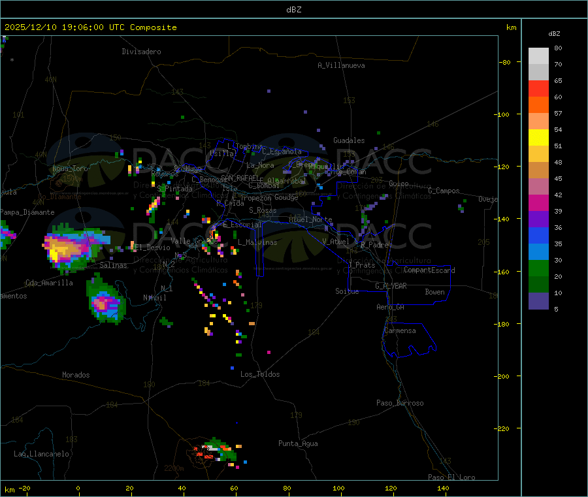The width and height of the screenshot is (588, 497).
Task: Click the L_Malvinas location label
Action: [257, 242]
